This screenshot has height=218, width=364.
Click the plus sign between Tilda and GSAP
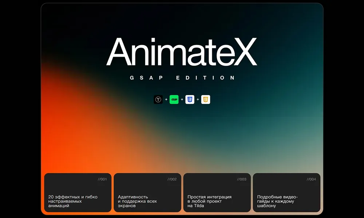coord(166,100)
